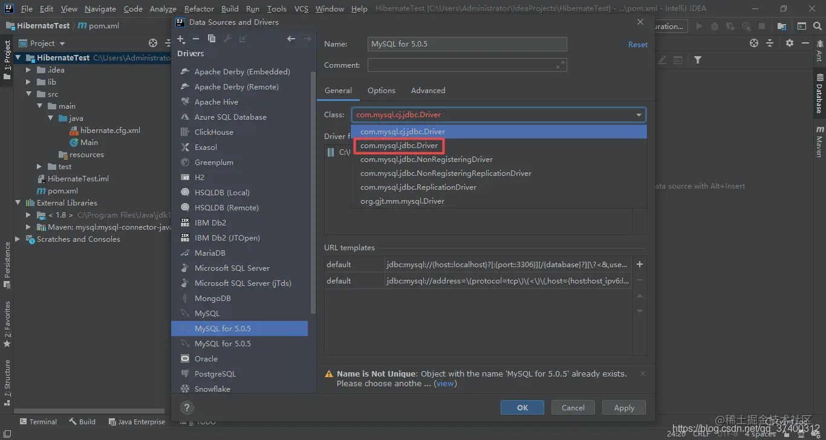Viewport: 826px width, 440px height.
Task: Expand the .idea folder in Project tree
Action: [28, 70]
